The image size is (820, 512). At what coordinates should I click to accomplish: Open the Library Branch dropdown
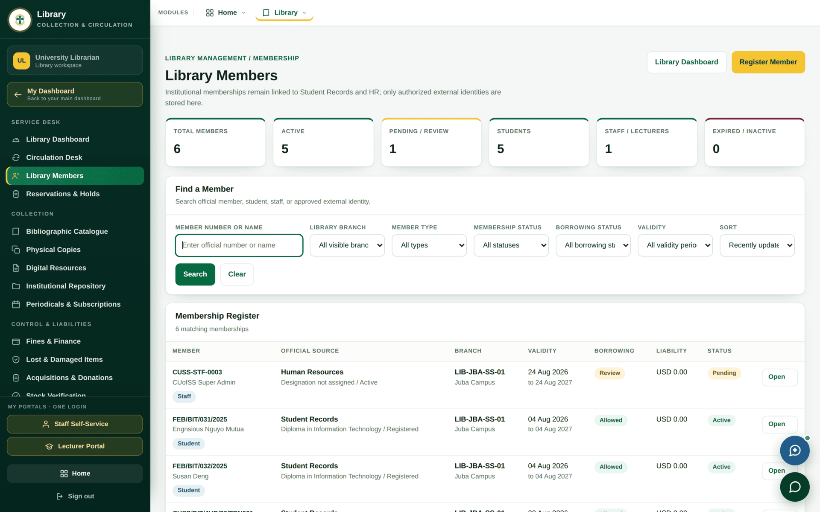coord(347,245)
